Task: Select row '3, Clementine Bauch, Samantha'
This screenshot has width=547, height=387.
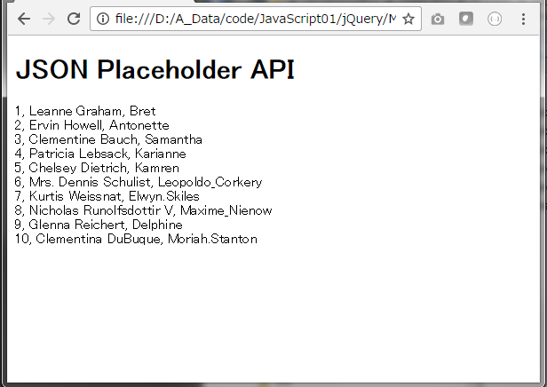Action: (x=108, y=139)
